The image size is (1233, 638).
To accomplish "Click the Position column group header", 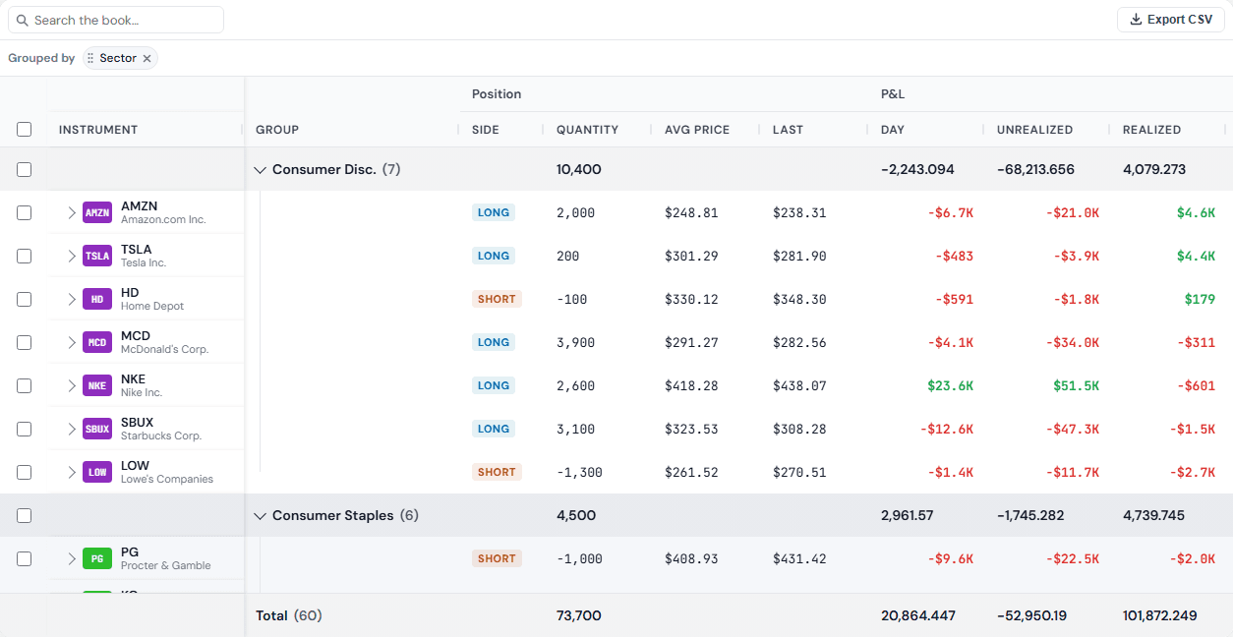I will 497,94.
